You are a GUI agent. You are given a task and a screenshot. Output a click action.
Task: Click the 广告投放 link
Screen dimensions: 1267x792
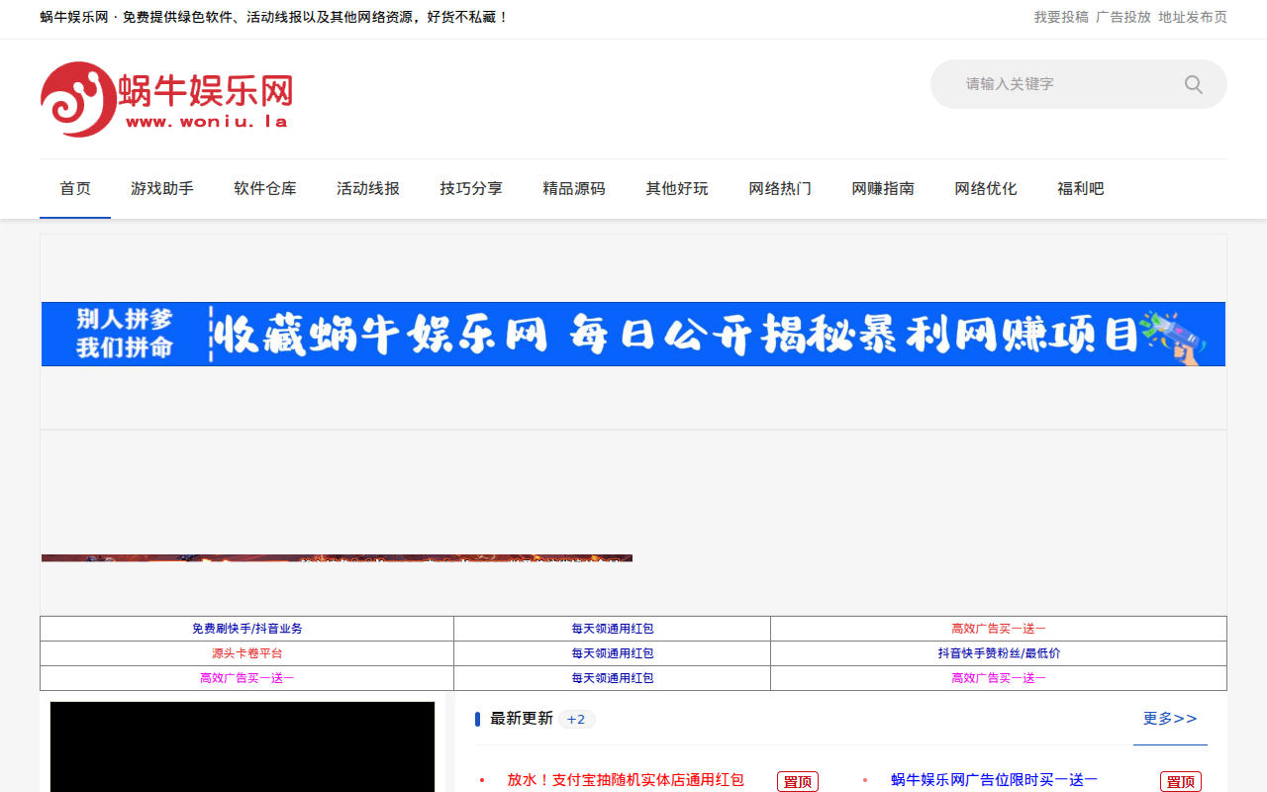pyautogui.click(x=1123, y=16)
